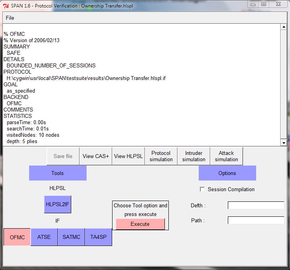Click the Path input field
Image resolution: width=290 pixels, height=270 pixels.
point(256,220)
